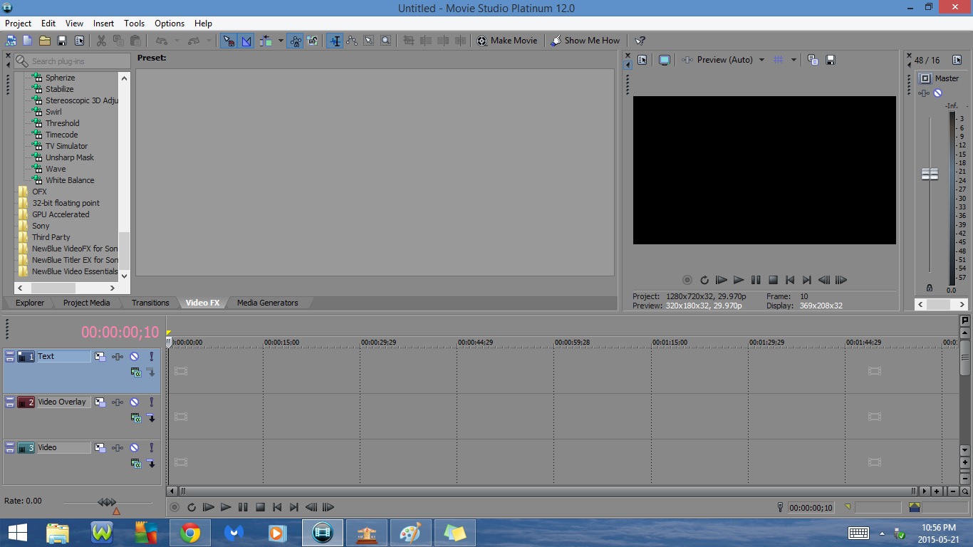Screen dimensions: 973x547
Task: Open project properties from the main toolbar
Action: pyautogui.click(x=79, y=41)
